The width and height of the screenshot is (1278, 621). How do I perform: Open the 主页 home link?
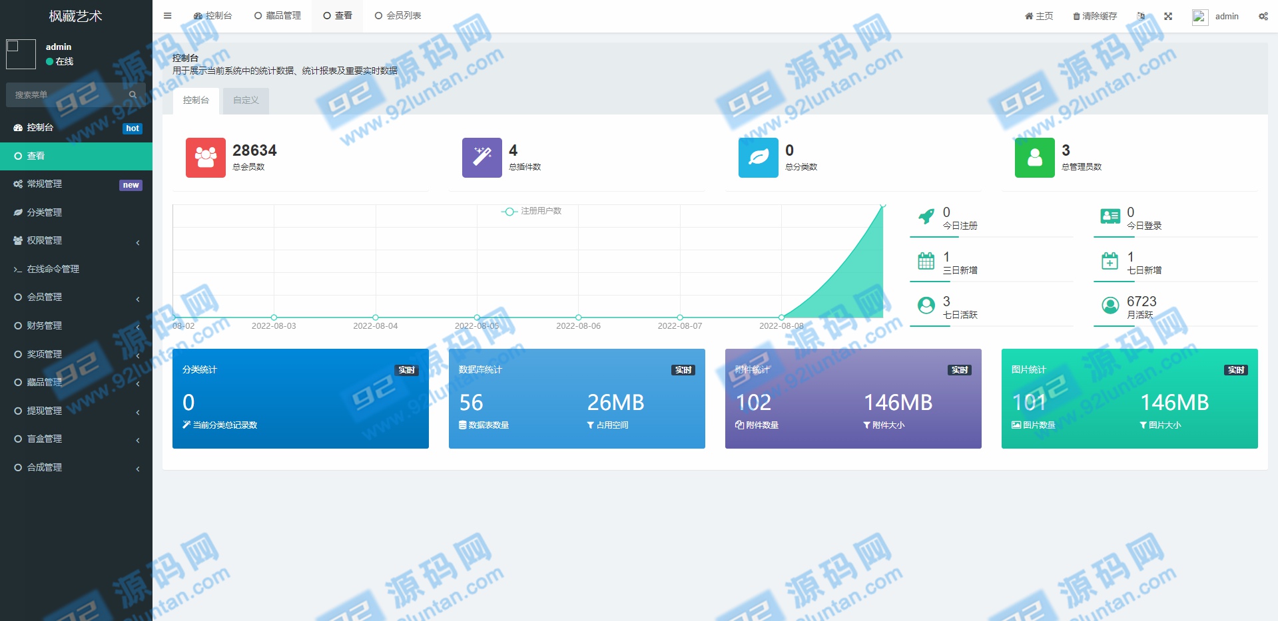1039,16
